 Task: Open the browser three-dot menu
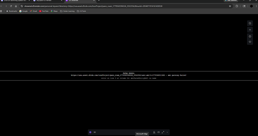256,6
